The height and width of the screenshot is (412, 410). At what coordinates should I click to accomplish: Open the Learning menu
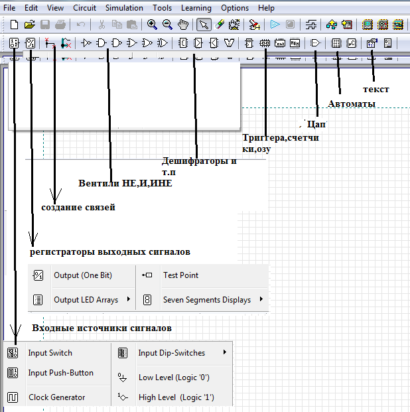pyautogui.click(x=196, y=8)
